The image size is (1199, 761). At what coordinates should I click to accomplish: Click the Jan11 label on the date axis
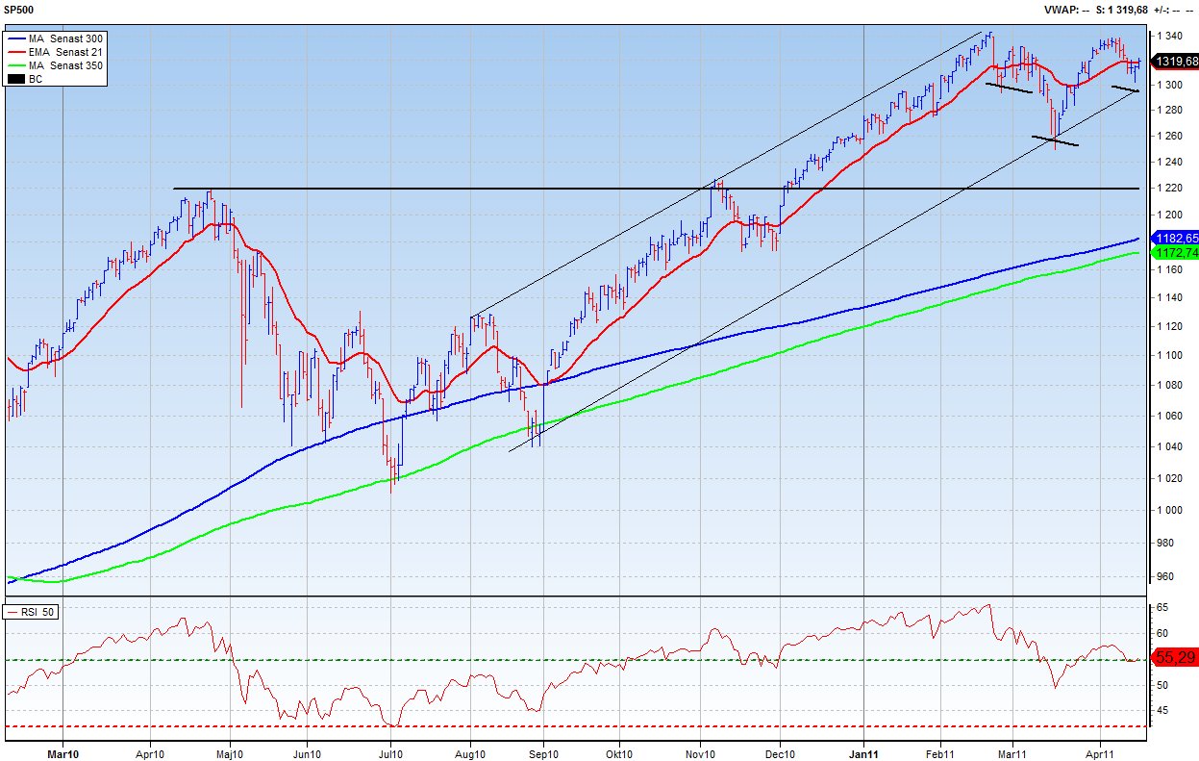pyautogui.click(x=864, y=753)
